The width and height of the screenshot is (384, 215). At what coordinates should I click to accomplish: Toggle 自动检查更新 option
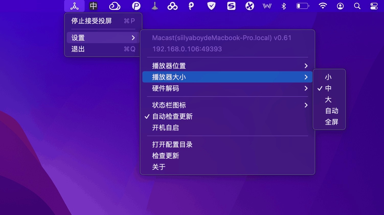click(173, 116)
